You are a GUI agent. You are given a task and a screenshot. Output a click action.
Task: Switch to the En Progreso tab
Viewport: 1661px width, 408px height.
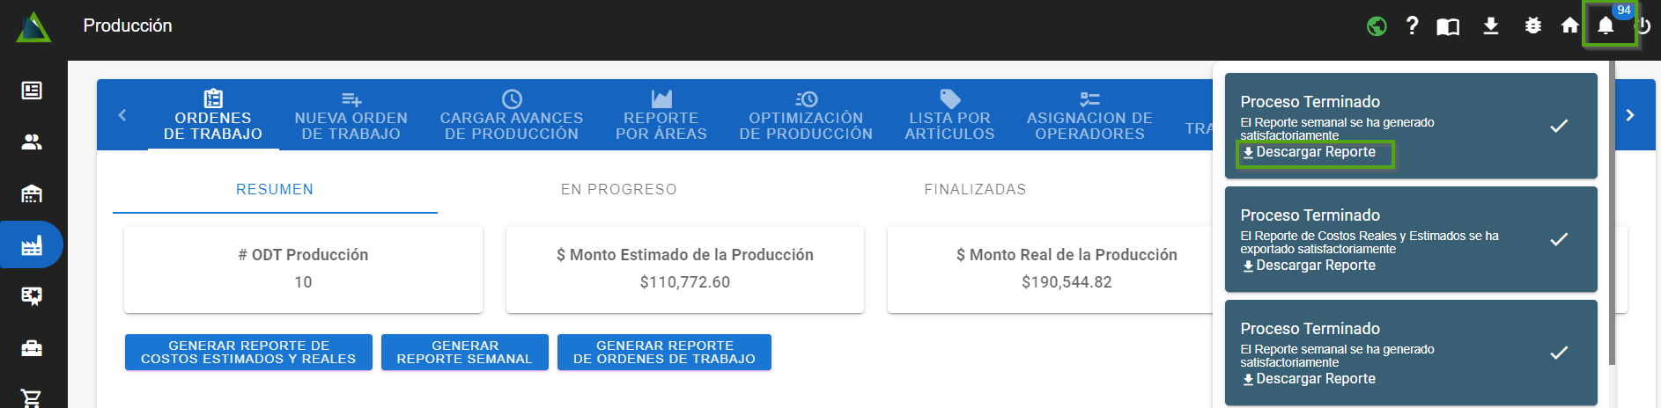coord(618,189)
